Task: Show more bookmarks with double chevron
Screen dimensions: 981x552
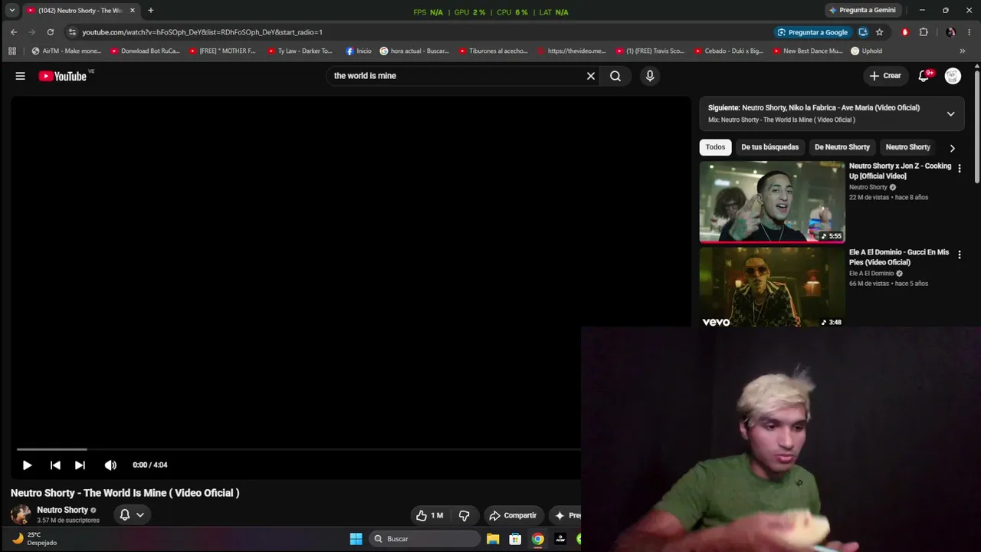Action: tap(963, 51)
